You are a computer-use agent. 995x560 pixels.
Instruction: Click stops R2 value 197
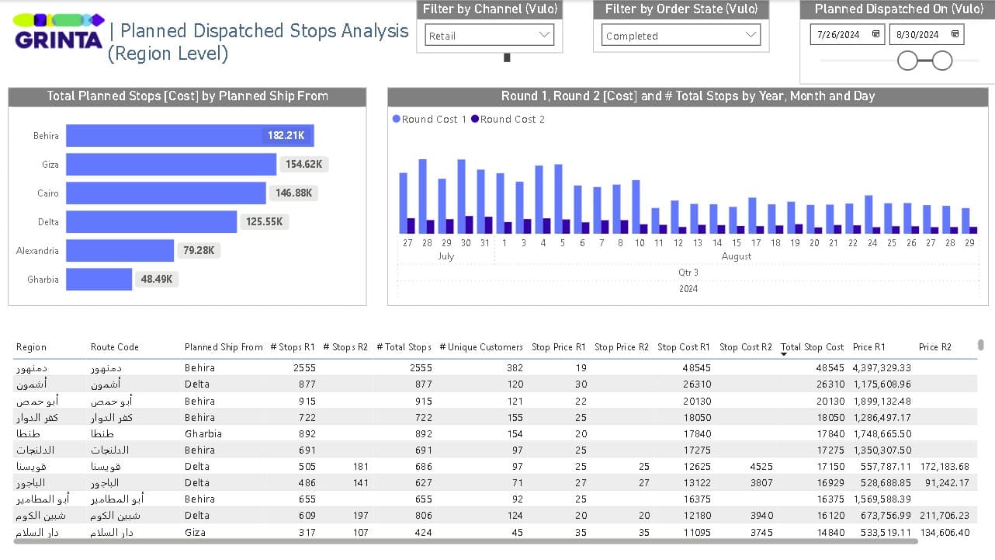click(x=360, y=516)
